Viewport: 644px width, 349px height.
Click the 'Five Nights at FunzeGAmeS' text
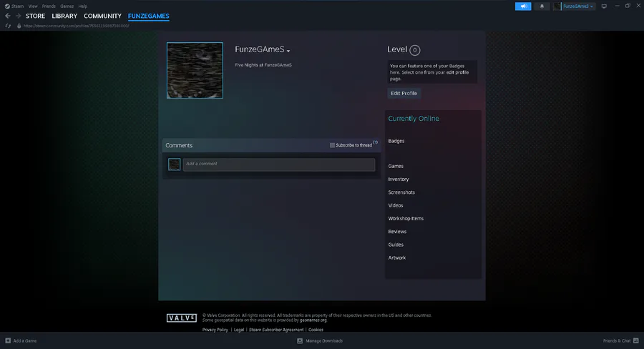[x=263, y=65]
